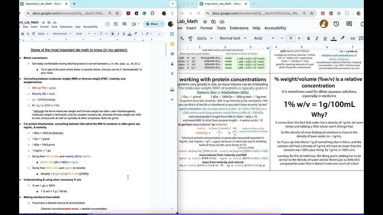Toggle Underline in right window toolbar
The height and width of the screenshot is (215, 383).
click(325, 38)
